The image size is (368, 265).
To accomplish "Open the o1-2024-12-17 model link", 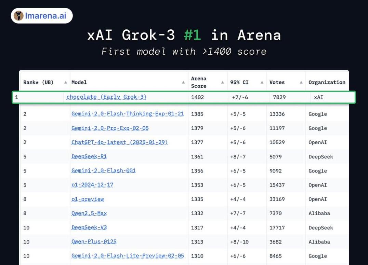I will pos(92,185).
